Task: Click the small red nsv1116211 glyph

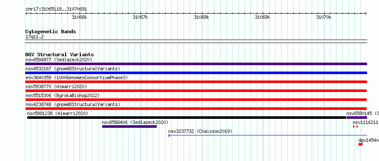Action: coord(355,126)
